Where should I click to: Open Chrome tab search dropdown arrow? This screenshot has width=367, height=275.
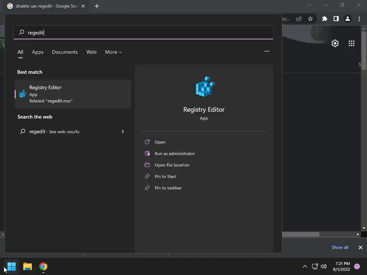309,5
